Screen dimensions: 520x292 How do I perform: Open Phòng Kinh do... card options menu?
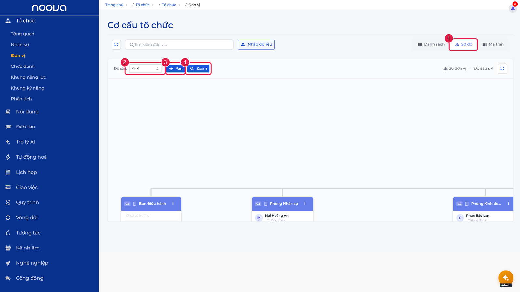pos(509,204)
